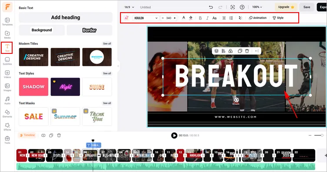Open layer order icon on floating toolbar
Image resolution: width=327 pixels, height=172 pixels.
click(x=217, y=51)
